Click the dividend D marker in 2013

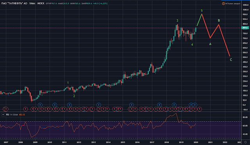98,105
